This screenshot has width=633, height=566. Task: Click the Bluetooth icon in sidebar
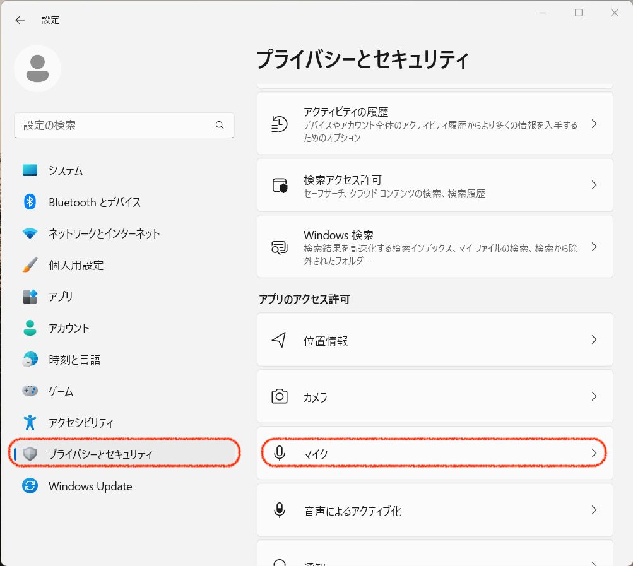tap(30, 202)
